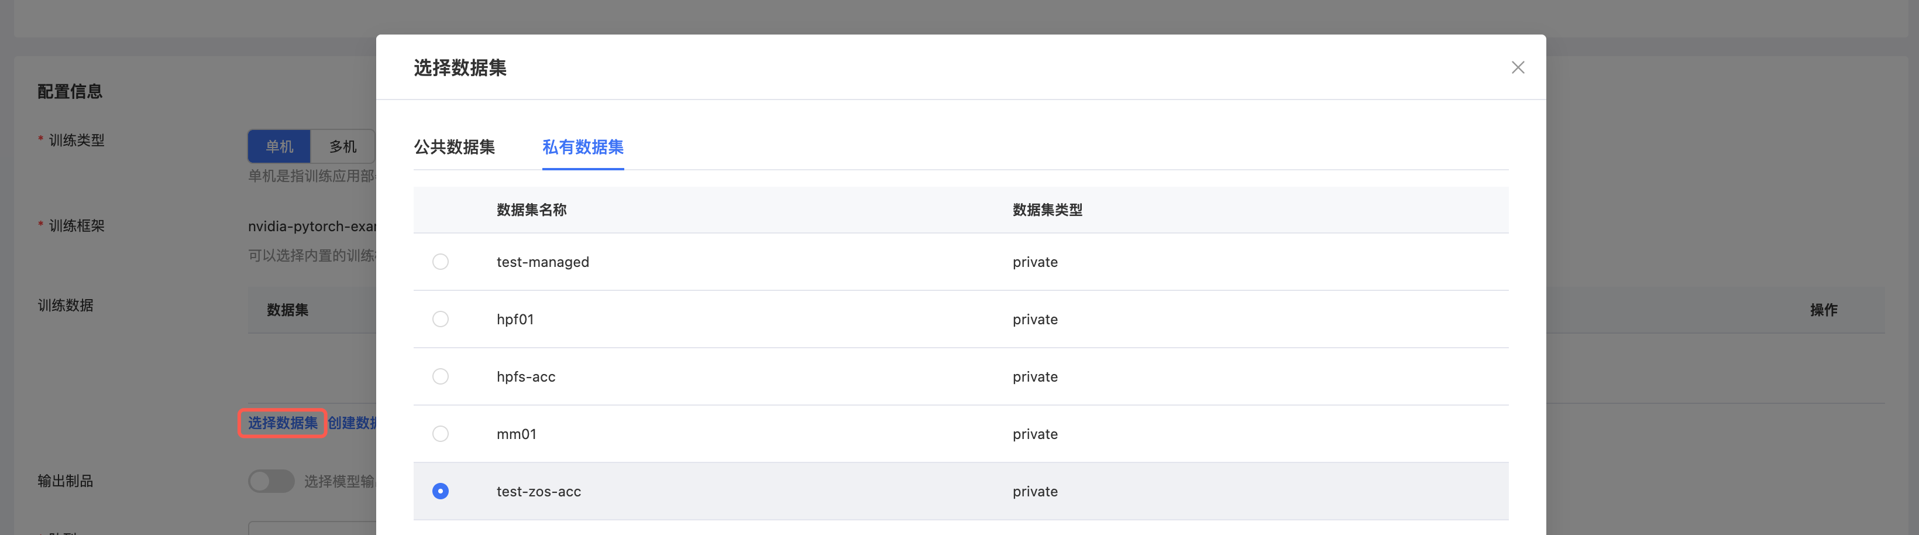Pick the hpfs-acc radio button

pyautogui.click(x=441, y=376)
